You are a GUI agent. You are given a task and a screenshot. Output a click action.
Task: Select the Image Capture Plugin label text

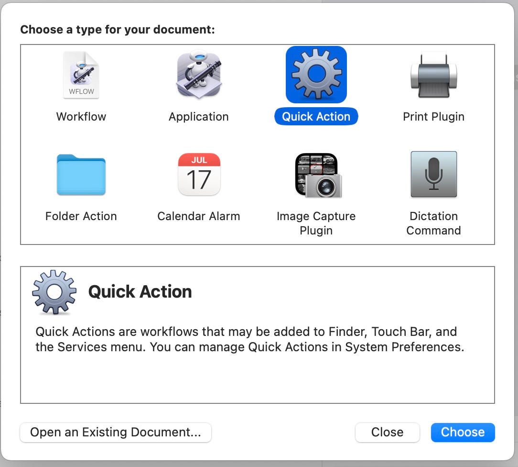316,223
